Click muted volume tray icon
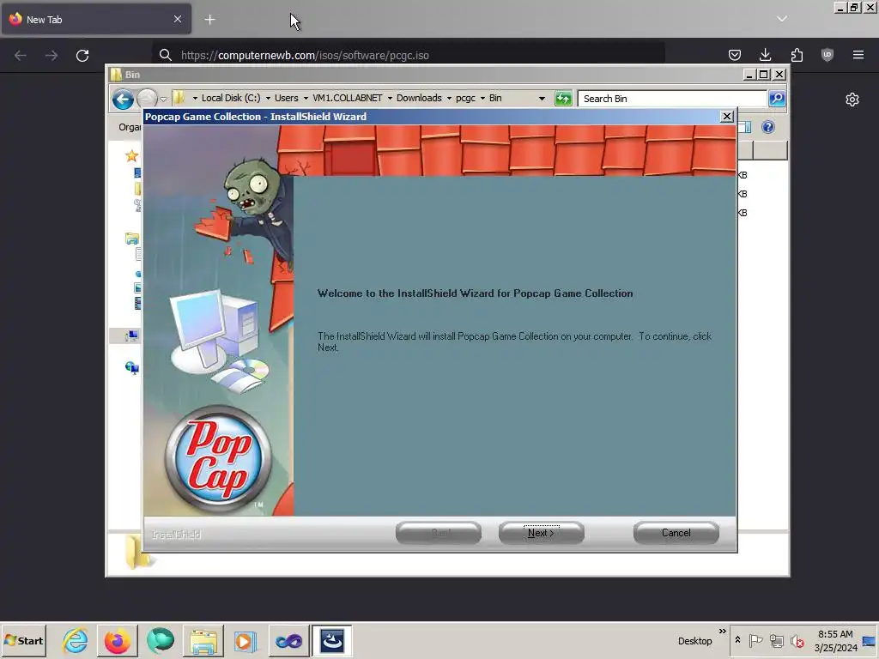 tap(797, 640)
